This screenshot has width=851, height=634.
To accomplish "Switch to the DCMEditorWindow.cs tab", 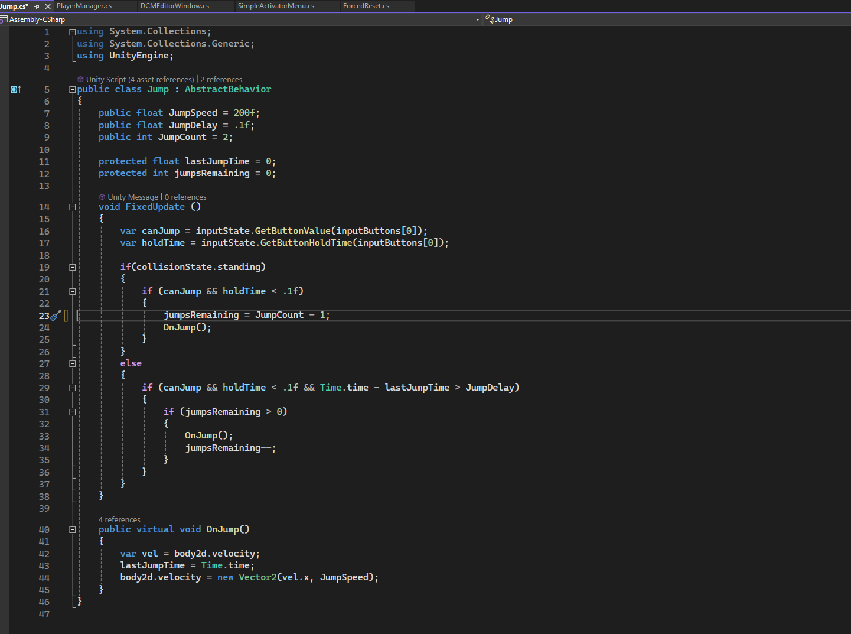I will tap(175, 6).
